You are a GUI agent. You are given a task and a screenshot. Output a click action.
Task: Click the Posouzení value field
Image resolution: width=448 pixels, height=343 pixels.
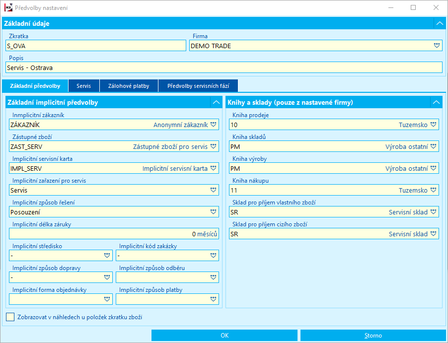[114, 212]
